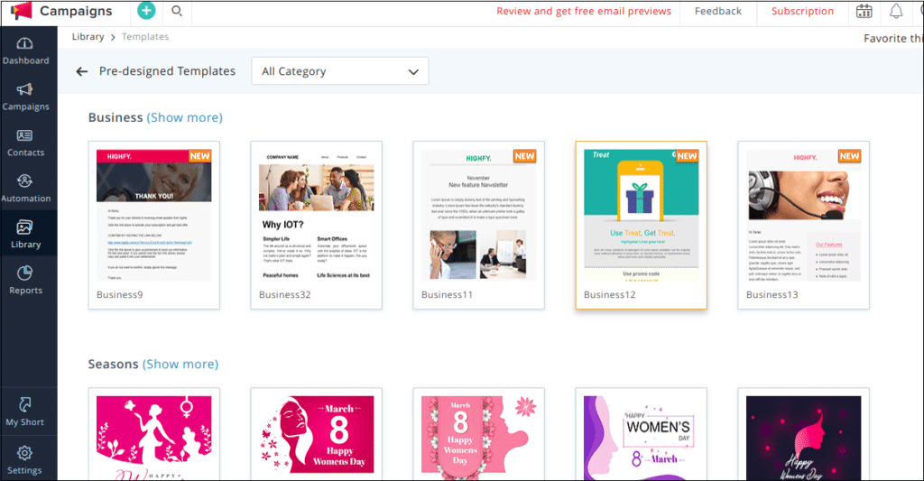The width and height of the screenshot is (924, 481).
Task: Click the Library breadcrumb link
Action: coord(88,36)
